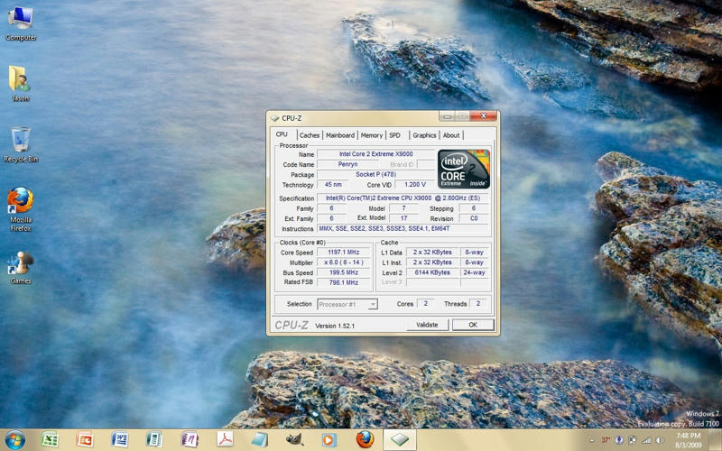The image size is (722, 451).
Task: Open the Windows Start orb
Action: click(14, 439)
